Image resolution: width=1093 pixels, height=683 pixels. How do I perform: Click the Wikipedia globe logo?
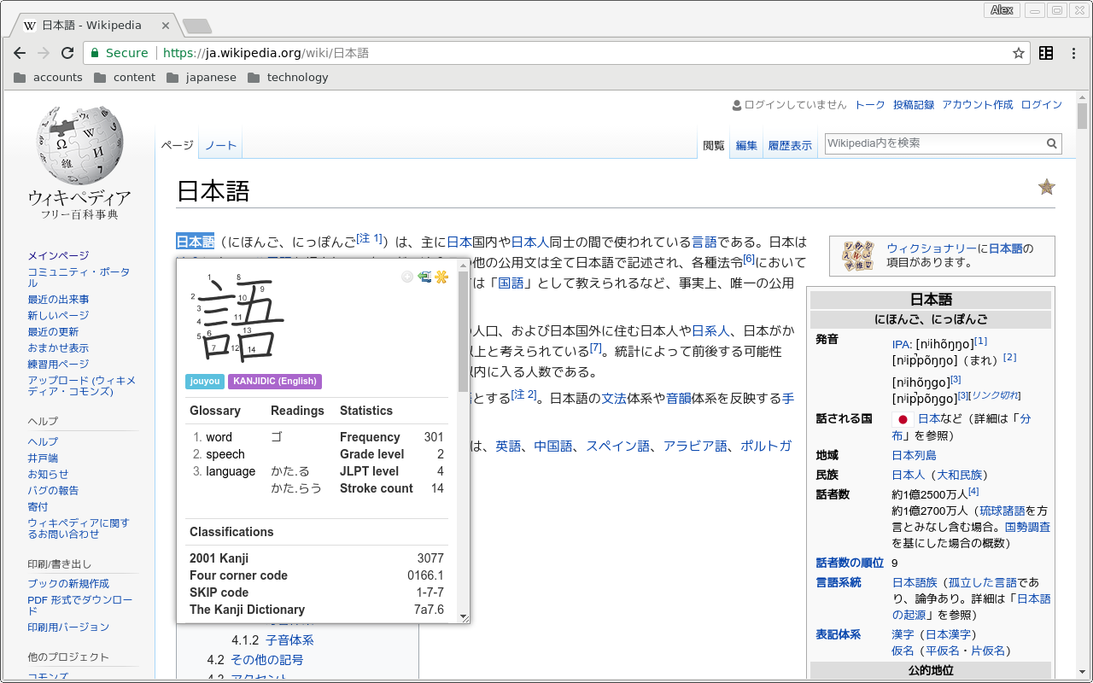pos(79,147)
